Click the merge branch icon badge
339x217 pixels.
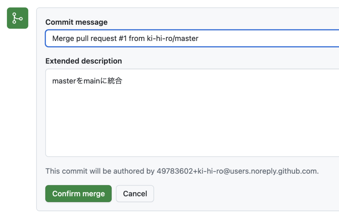[x=18, y=18]
